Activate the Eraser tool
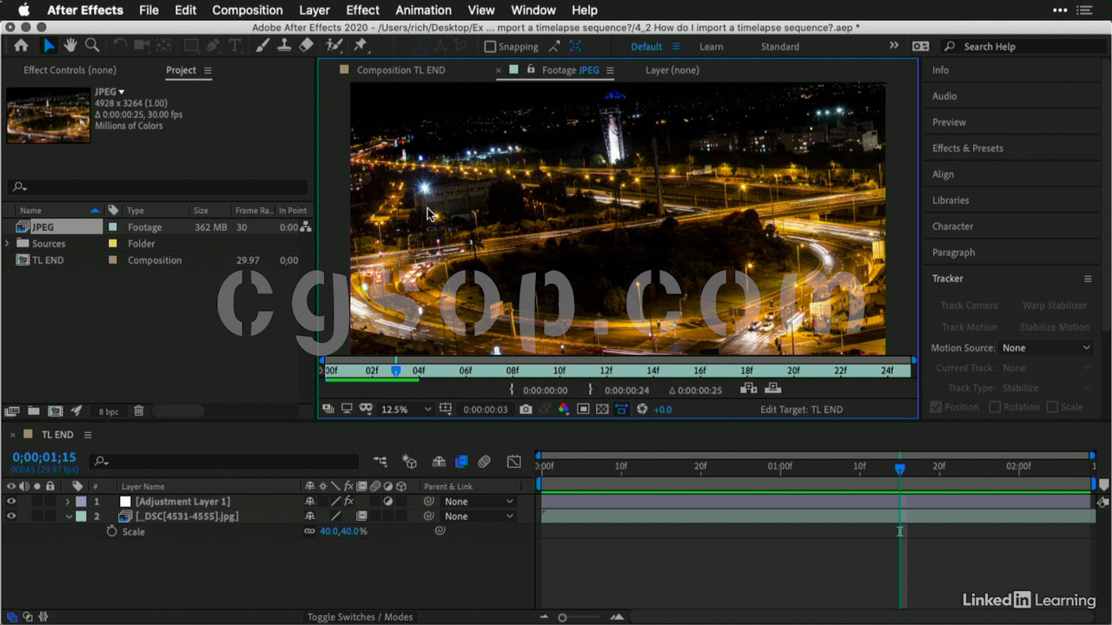The image size is (1112, 625). (x=305, y=46)
